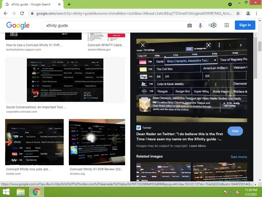Open the Google apps grid
262x197 pixels.
click(227, 25)
